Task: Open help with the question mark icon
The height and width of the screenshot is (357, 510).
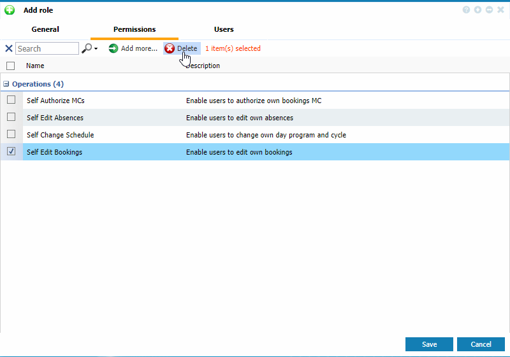Action: click(467, 10)
